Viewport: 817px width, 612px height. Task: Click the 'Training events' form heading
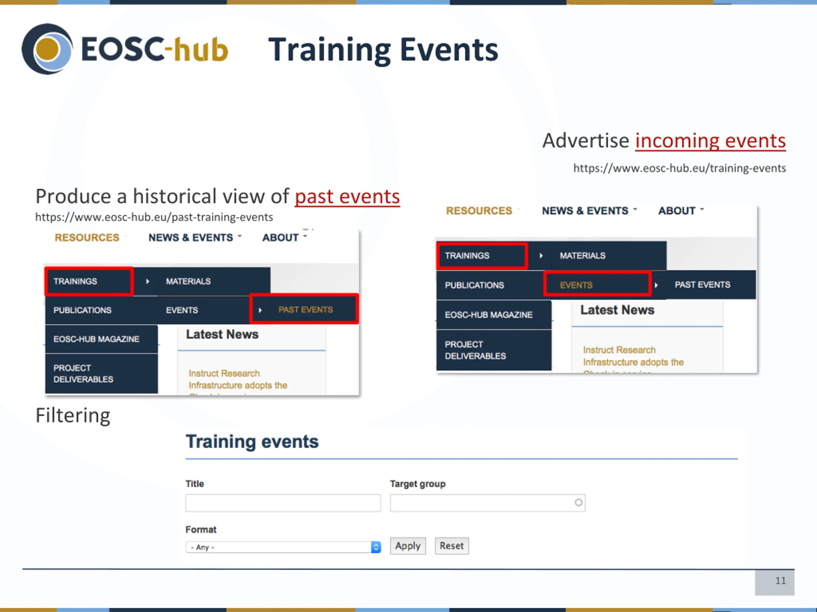(x=252, y=441)
